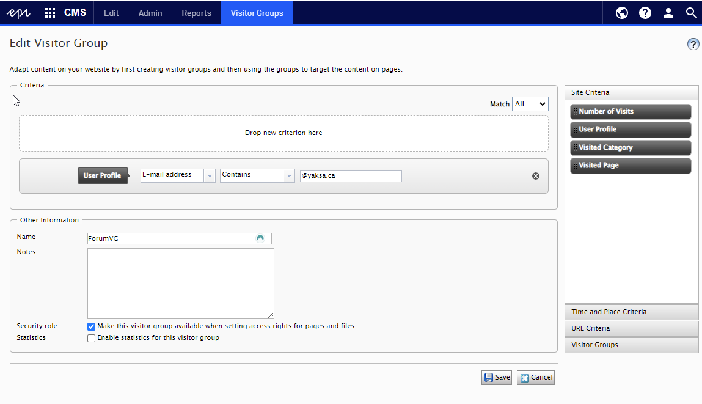
Task: Click the CMS label in top bar
Action: (75, 13)
